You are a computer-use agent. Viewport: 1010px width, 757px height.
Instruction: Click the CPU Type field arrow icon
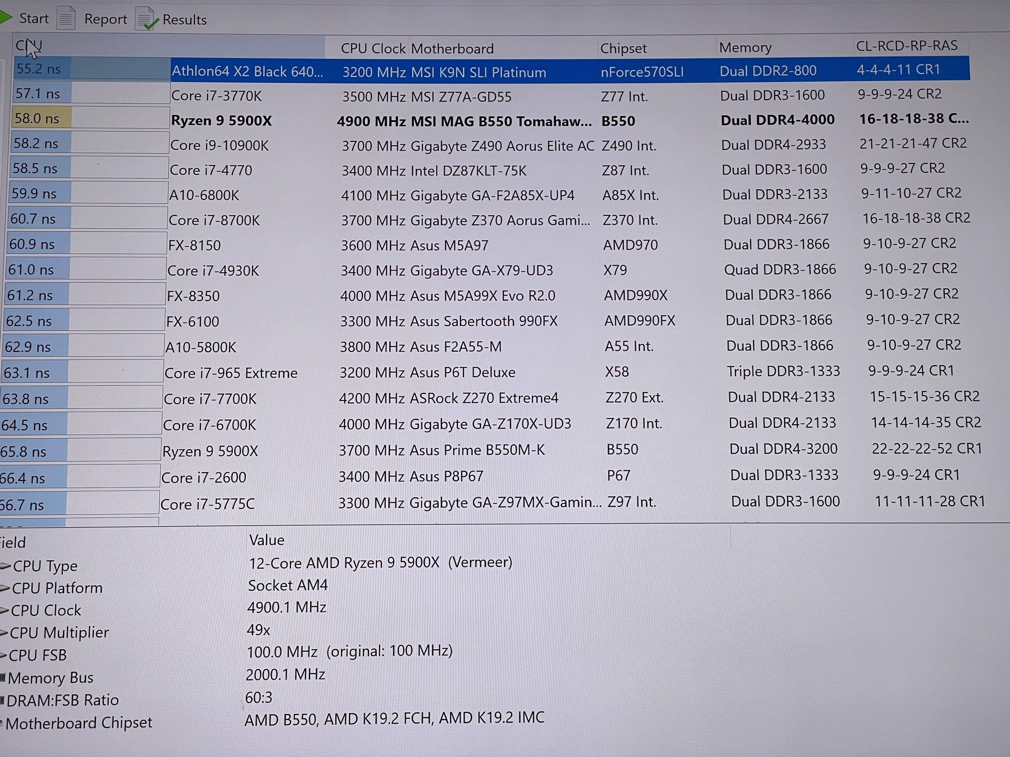pyautogui.click(x=5, y=566)
